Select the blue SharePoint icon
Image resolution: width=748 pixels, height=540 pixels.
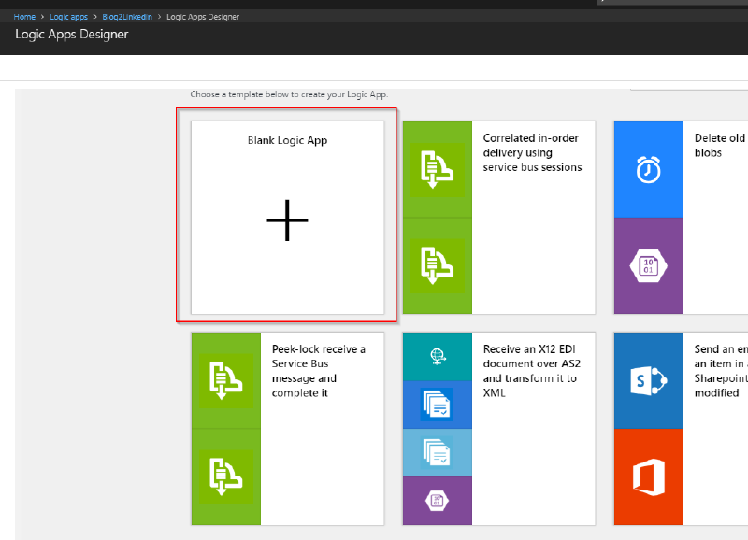[649, 379]
